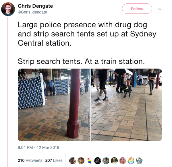Open second liker avatar with long hair
Screen dimensions: 172x167
pos(81,161)
